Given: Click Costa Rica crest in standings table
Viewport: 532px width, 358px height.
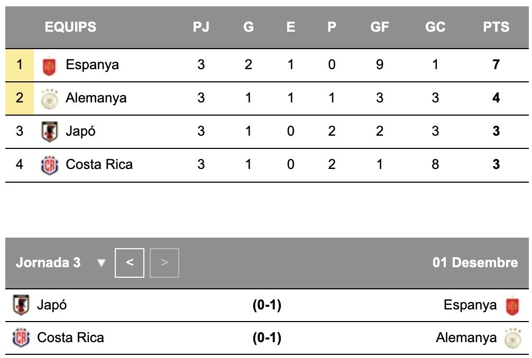Looking at the screenshot, I should tap(49, 165).
